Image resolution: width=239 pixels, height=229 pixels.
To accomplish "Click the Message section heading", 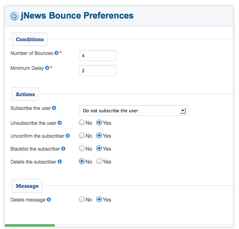I will click(x=27, y=186).
